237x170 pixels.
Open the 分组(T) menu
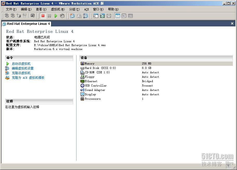point(74,9)
